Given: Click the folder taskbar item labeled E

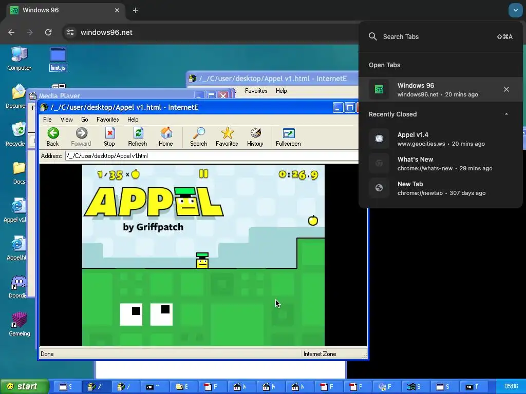Looking at the screenshot, I should point(182,387).
